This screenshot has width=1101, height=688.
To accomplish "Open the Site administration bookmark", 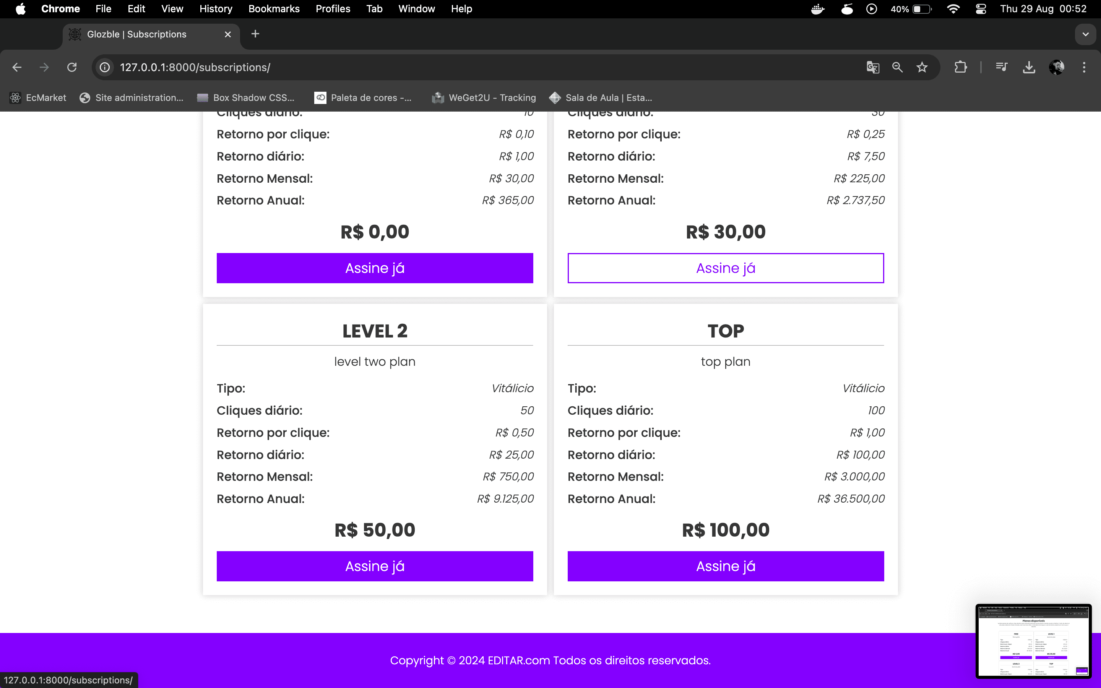I will coord(132,98).
